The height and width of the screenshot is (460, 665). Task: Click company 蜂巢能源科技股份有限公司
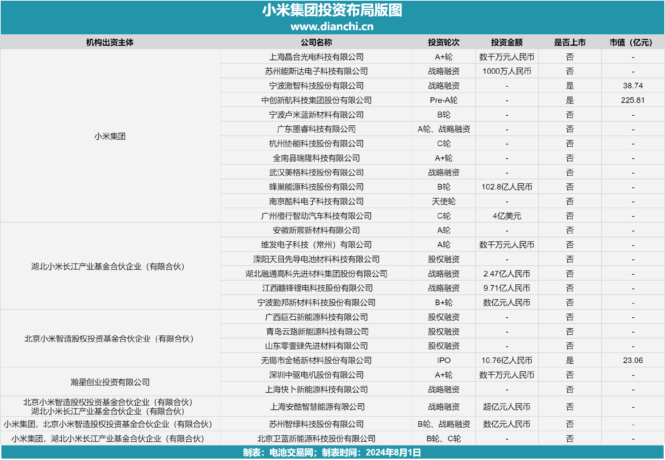316,187
